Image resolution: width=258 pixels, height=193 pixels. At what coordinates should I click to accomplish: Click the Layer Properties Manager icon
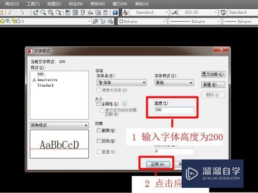coord(95,21)
